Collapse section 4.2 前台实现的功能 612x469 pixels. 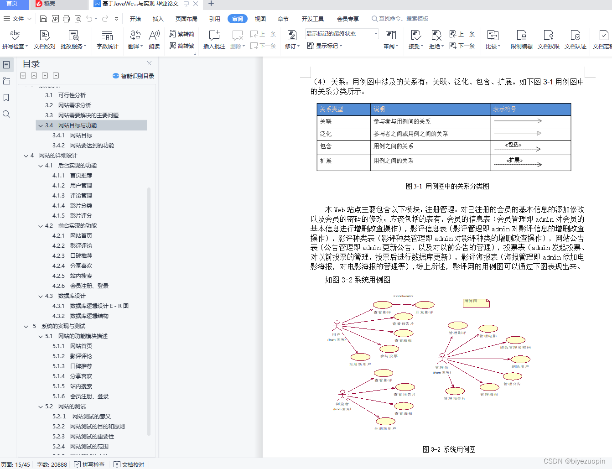tap(41, 226)
